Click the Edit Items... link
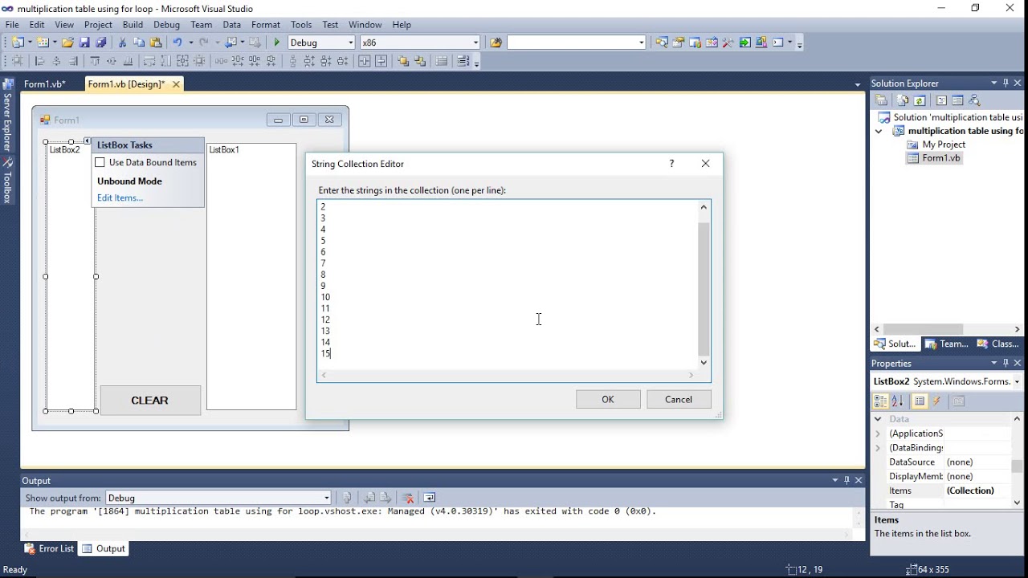This screenshot has width=1028, height=578. click(x=120, y=197)
